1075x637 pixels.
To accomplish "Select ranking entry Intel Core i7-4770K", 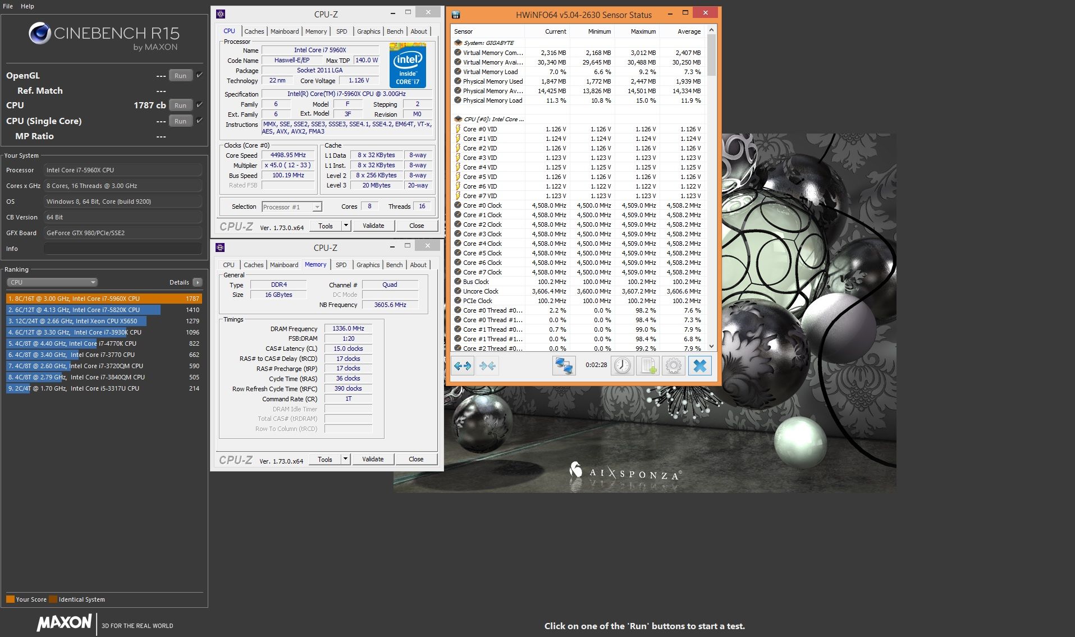I will pyautogui.click(x=104, y=343).
